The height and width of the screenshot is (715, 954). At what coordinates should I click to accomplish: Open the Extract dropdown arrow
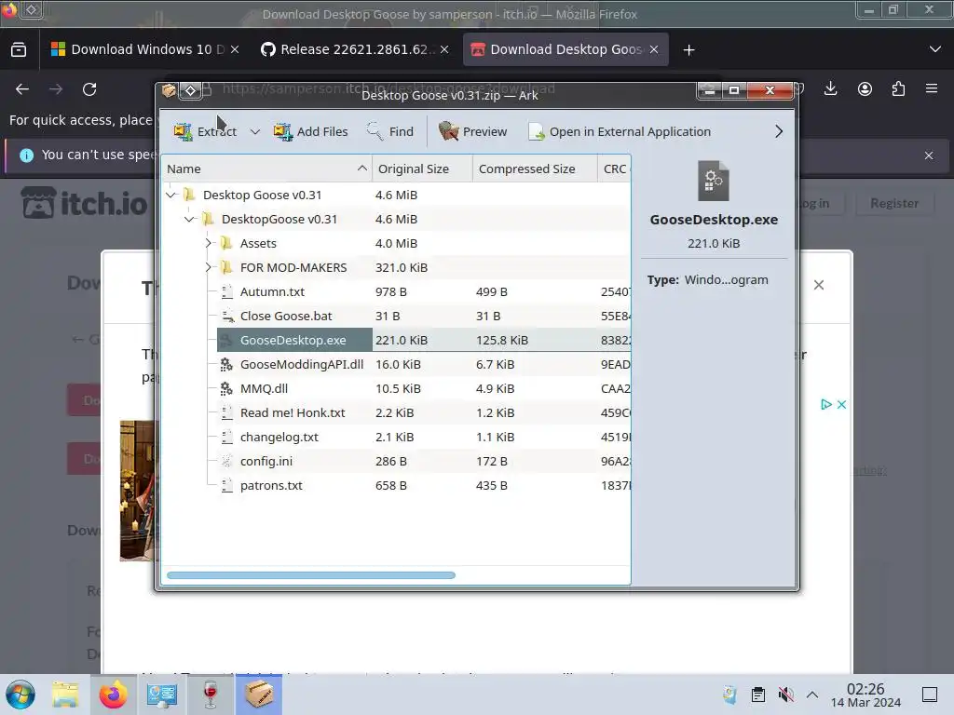coord(255,131)
